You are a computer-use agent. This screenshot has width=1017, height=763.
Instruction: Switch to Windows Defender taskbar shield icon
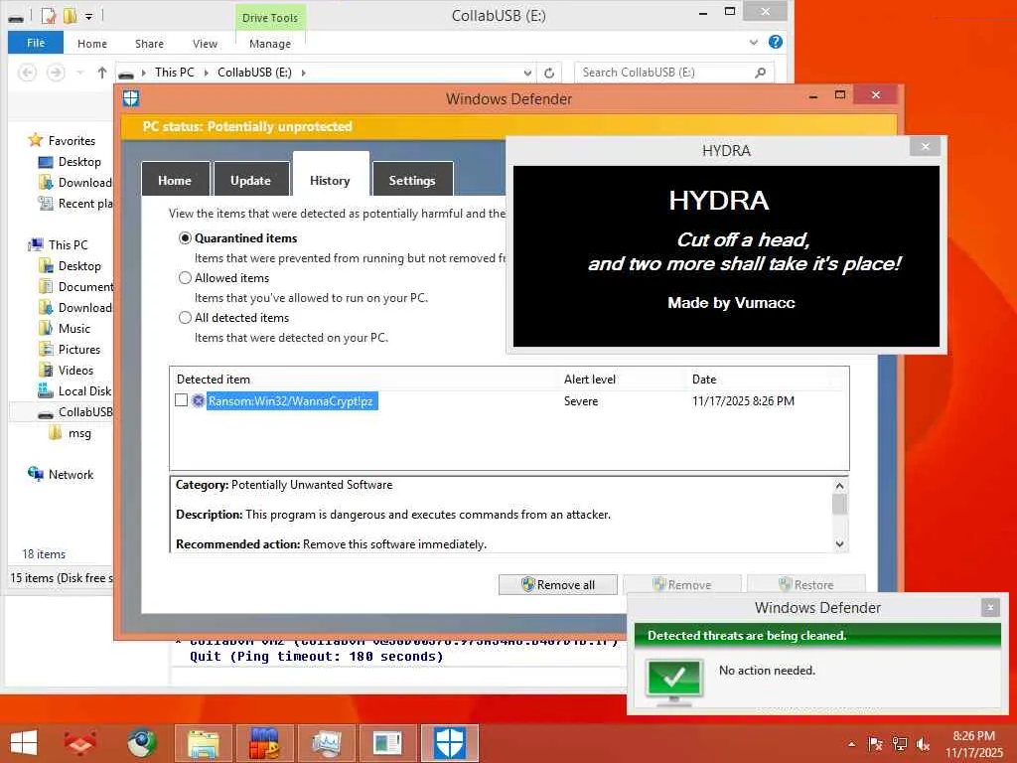pyautogui.click(x=450, y=743)
